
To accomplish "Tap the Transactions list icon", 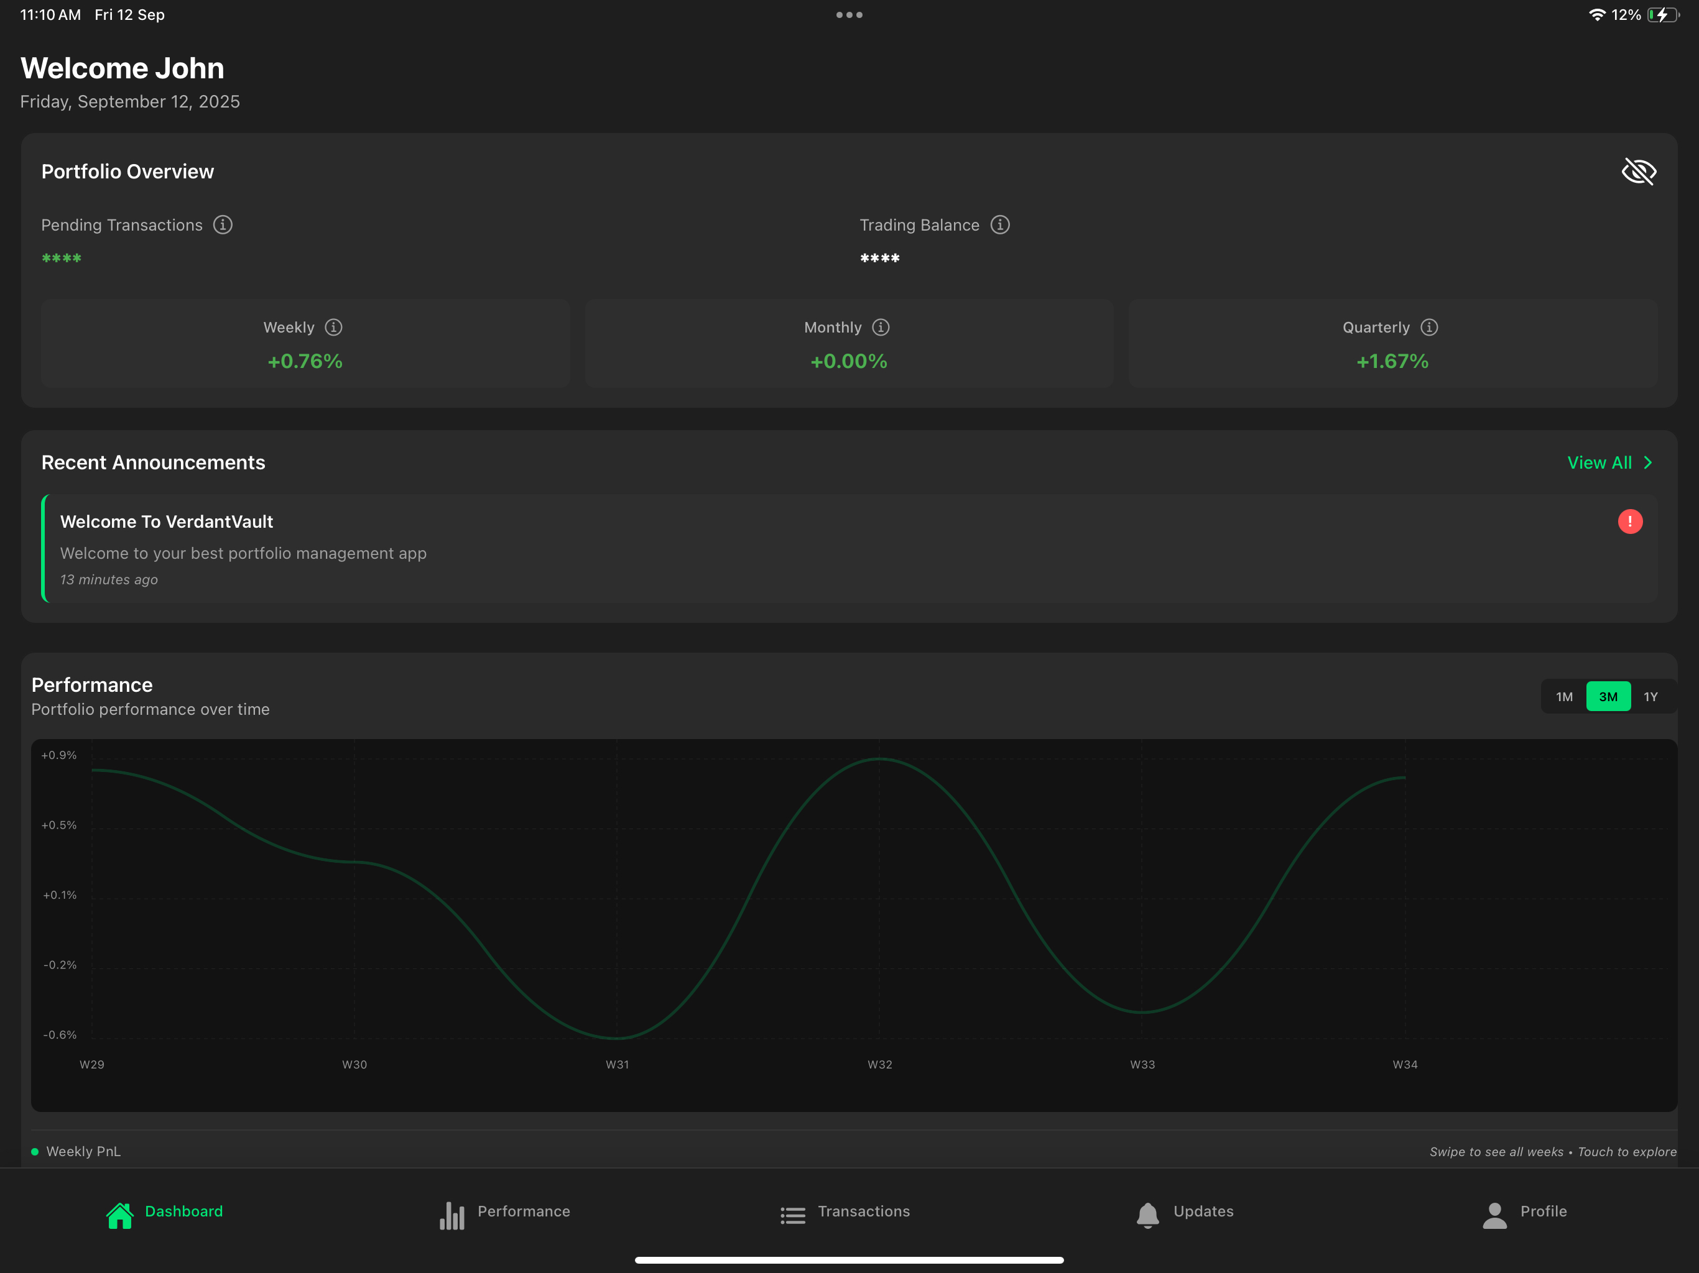I will [793, 1215].
